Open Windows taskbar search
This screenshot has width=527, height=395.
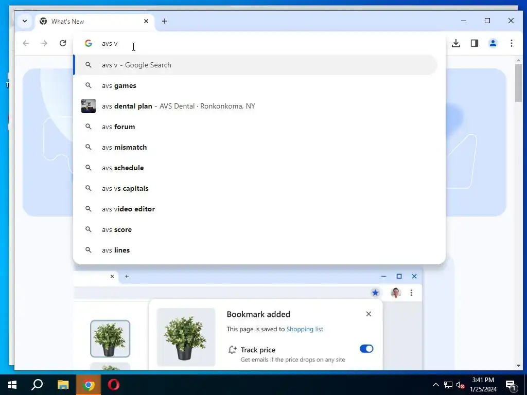(x=37, y=385)
